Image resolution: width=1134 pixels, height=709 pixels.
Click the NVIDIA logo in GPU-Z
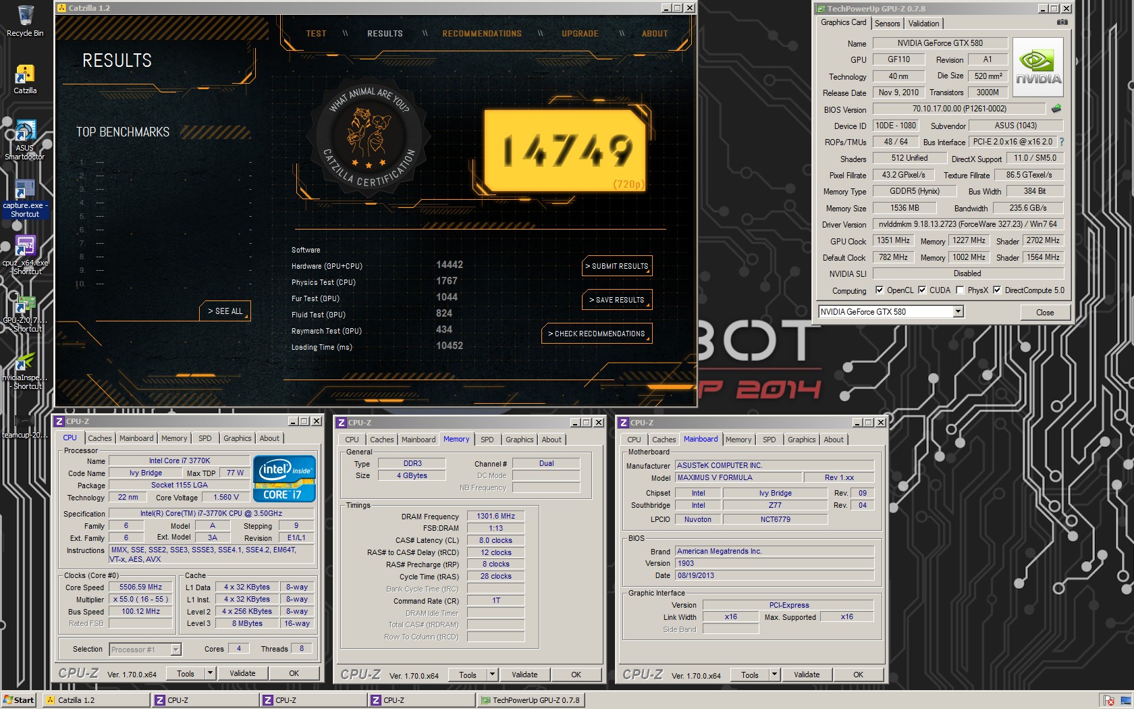pos(1038,67)
